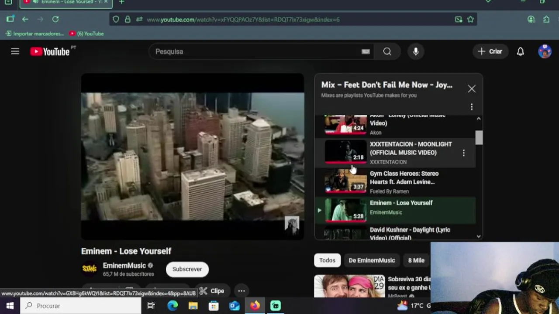Viewport: 559px width, 314px height.
Task: Switch to Firefox on the taskbar
Action: [x=255, y=306]
